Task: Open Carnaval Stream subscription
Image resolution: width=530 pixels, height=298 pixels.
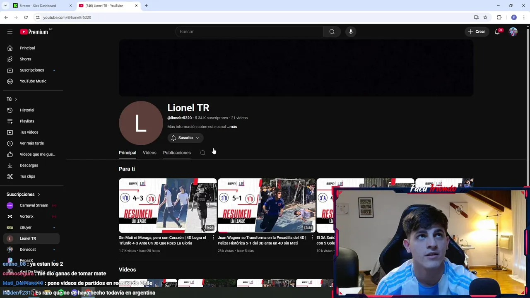Action: (x=31, y=205)
